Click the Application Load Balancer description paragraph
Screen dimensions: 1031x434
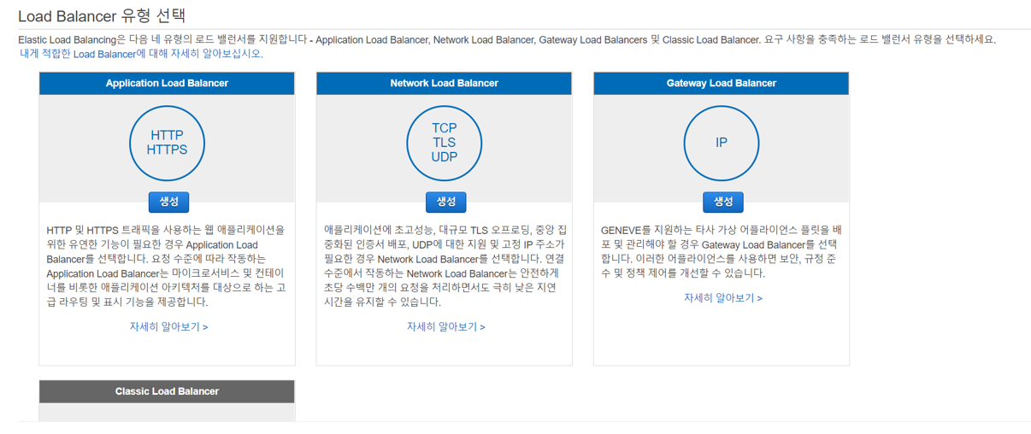167,266
